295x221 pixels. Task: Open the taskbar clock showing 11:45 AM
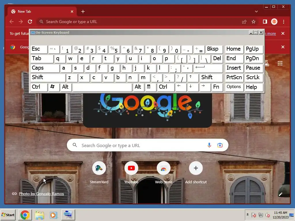pos(280,215)
